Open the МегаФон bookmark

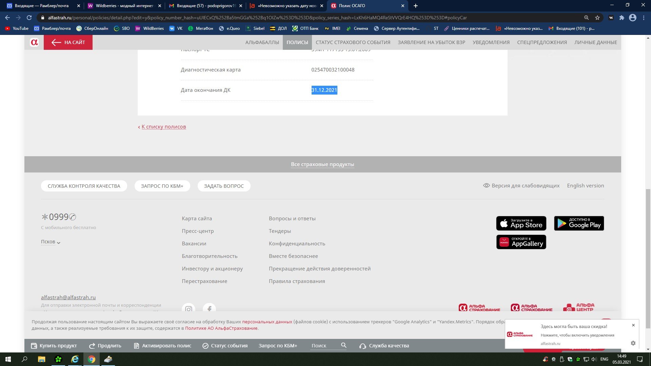(201, 28)
